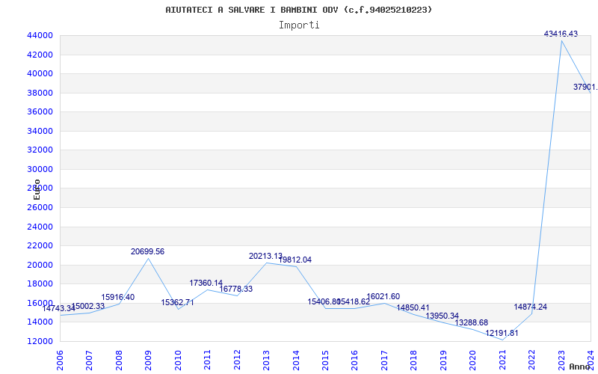Click the 2023 year axis label
This screenshot has height=374, width=598.
[x=562, y=361]
